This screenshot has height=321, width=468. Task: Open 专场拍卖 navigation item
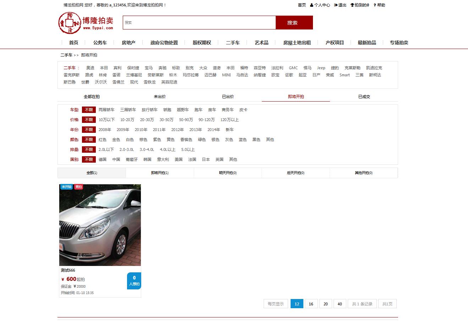coord(399,43)
